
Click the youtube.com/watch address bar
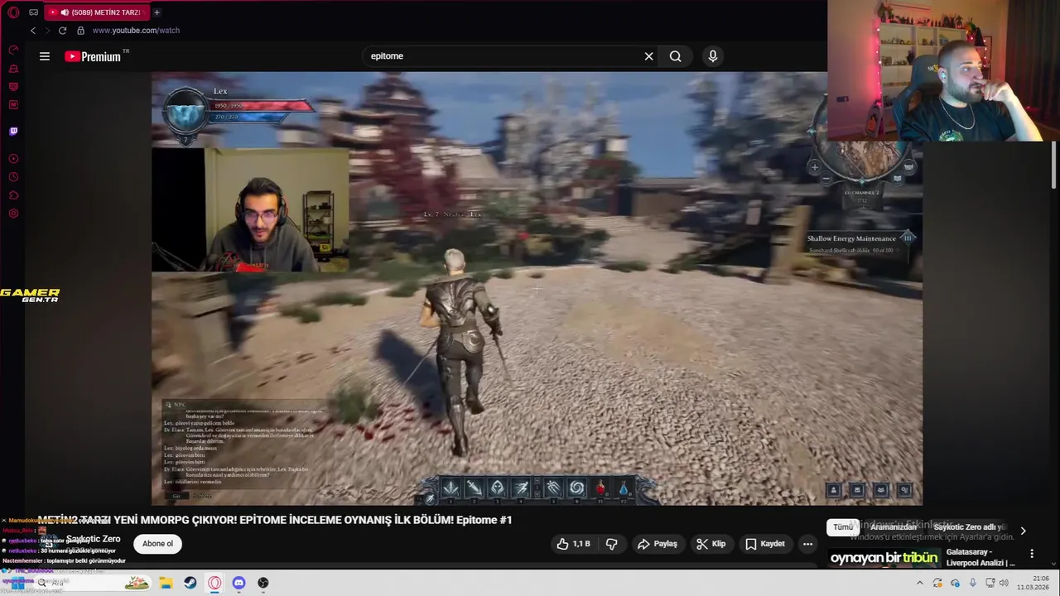tap(136, 31)
